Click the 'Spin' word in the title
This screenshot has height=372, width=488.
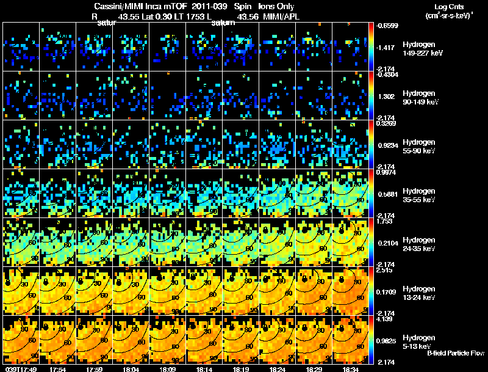coord(243,7)
